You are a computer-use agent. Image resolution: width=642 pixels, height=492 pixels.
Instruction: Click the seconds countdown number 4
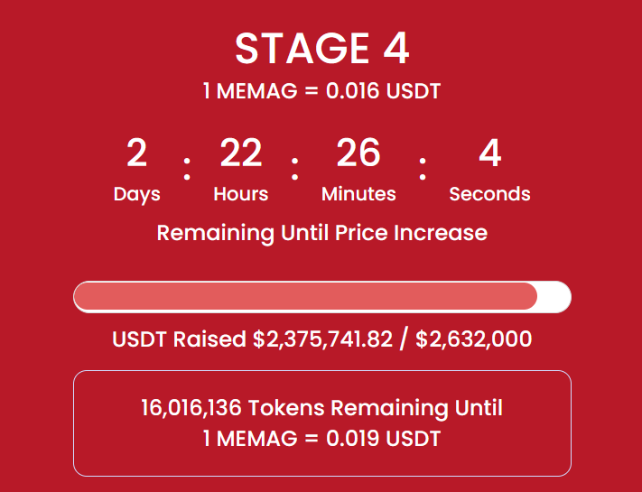[x=489, y=153]
